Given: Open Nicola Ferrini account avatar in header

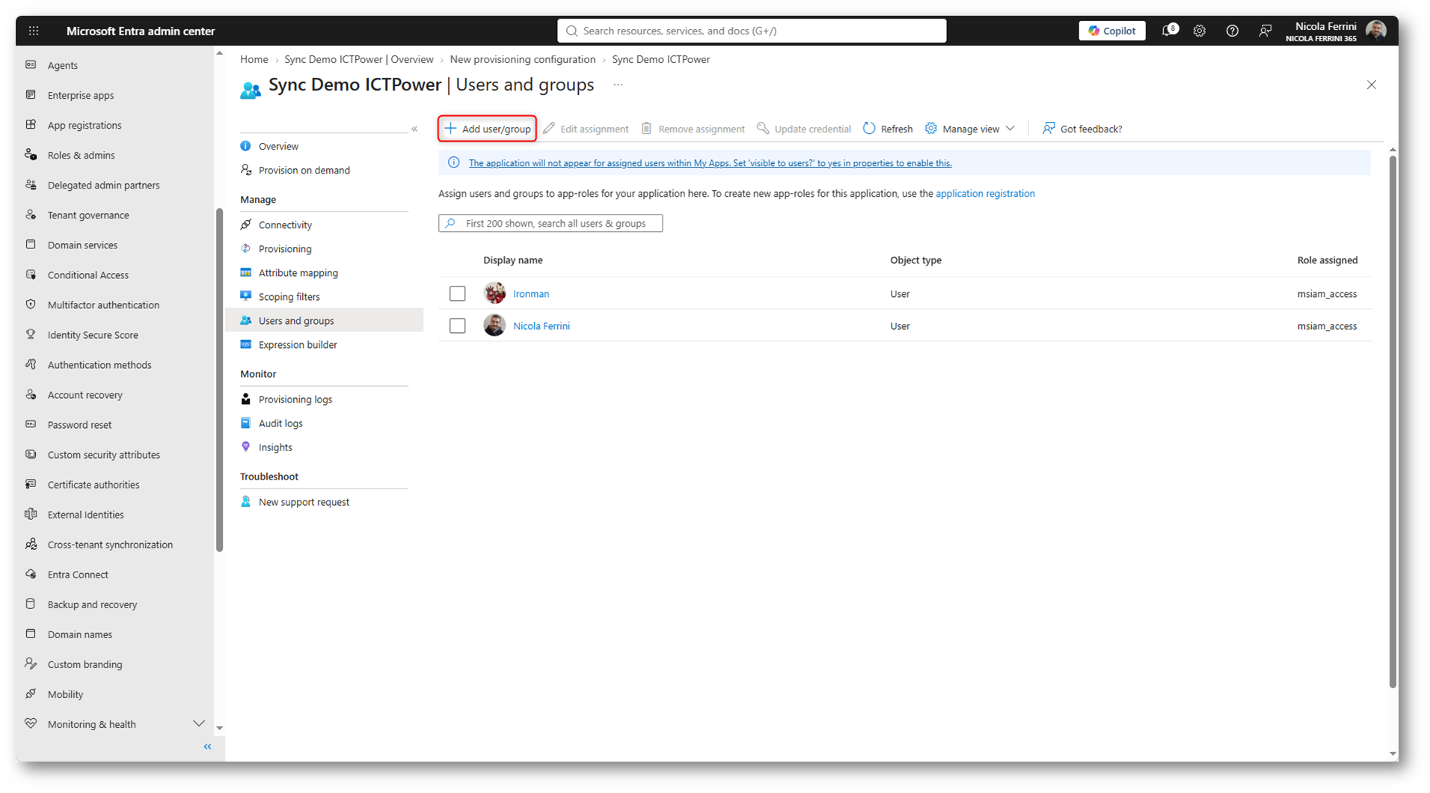Looking at the screenshot, I should (1376, 31).
